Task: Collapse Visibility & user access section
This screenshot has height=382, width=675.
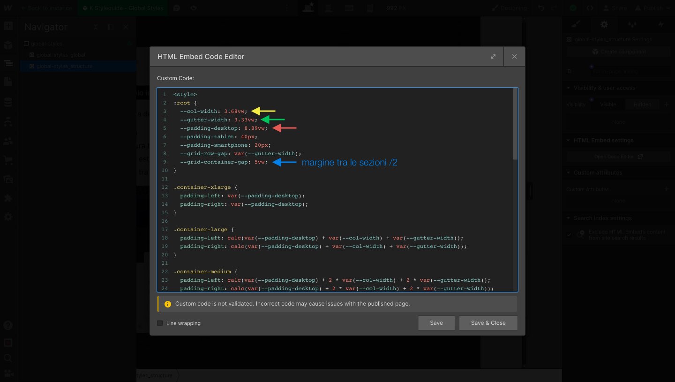Action: [x=618, y=88]
